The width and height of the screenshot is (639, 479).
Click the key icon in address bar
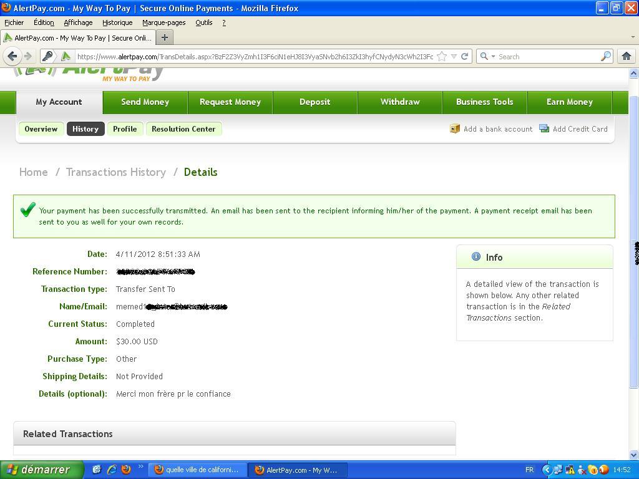point(47,56)
